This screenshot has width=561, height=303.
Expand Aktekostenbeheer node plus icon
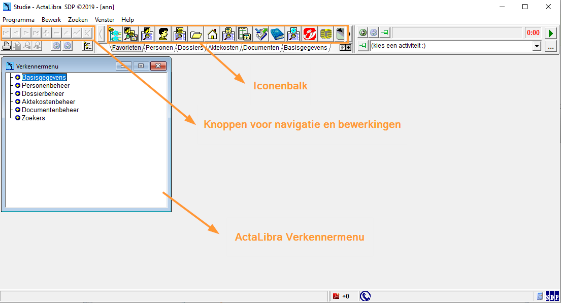pos(18,102)
